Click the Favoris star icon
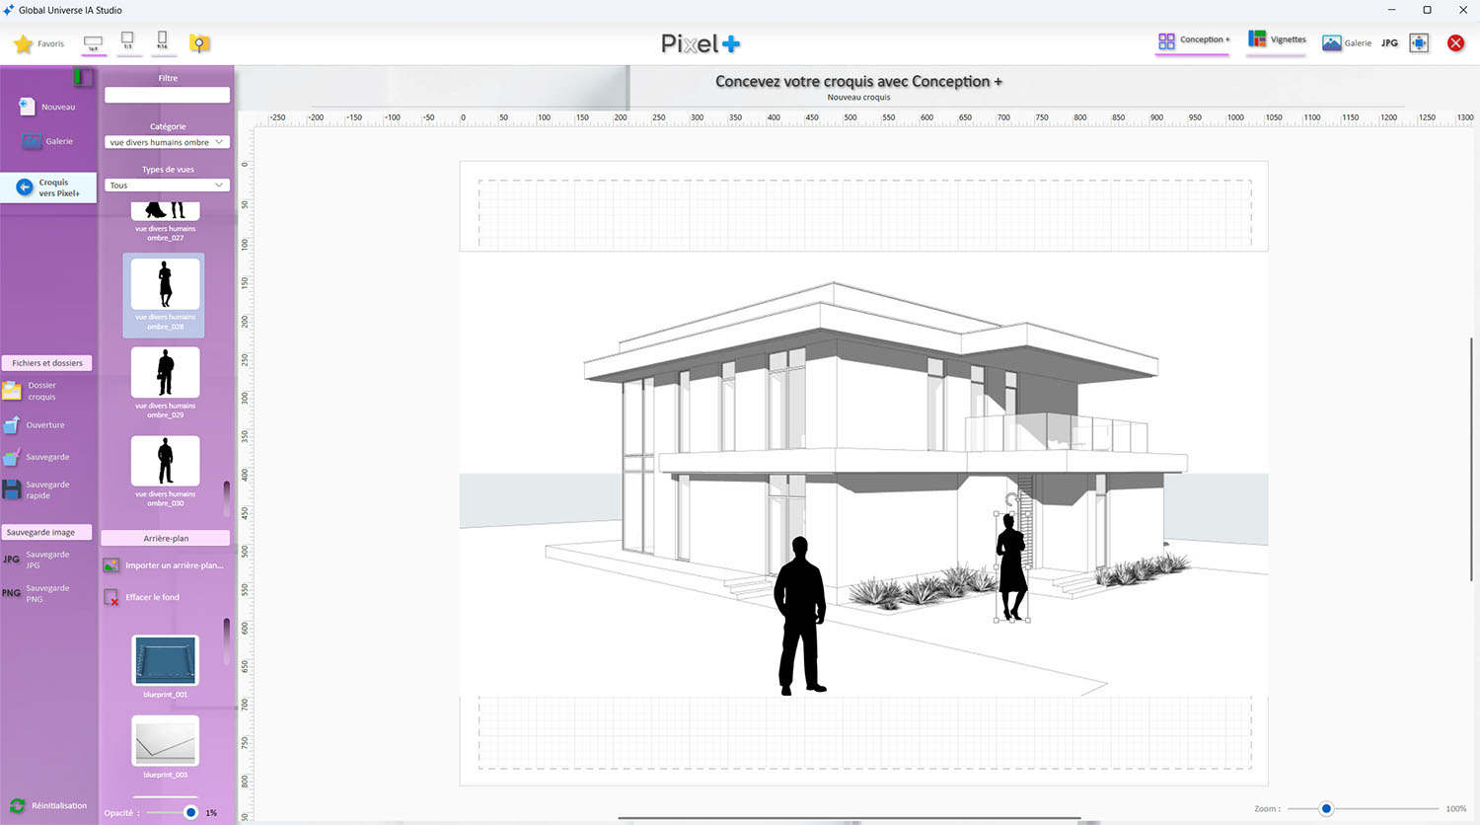This screenshot has height=825, width=1480. coord(24,43)
